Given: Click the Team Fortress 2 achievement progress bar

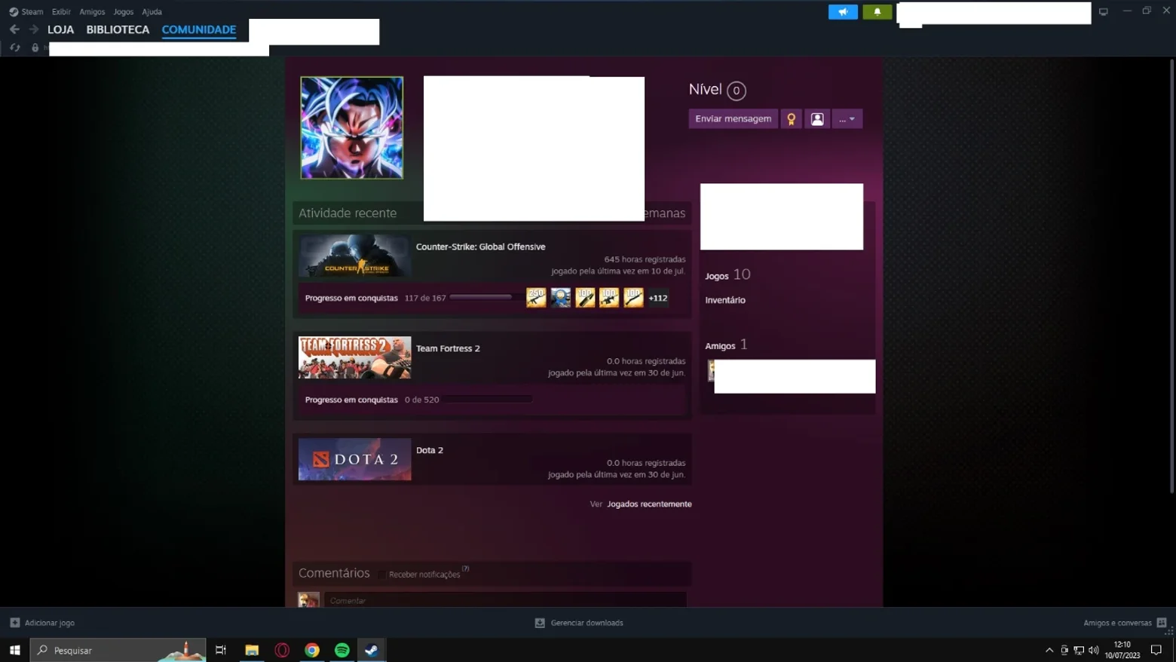Looking at the screenshot, I should pos(487,400).
